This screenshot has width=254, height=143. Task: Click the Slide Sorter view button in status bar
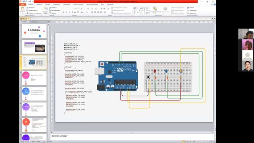click(x=186, y=141)
